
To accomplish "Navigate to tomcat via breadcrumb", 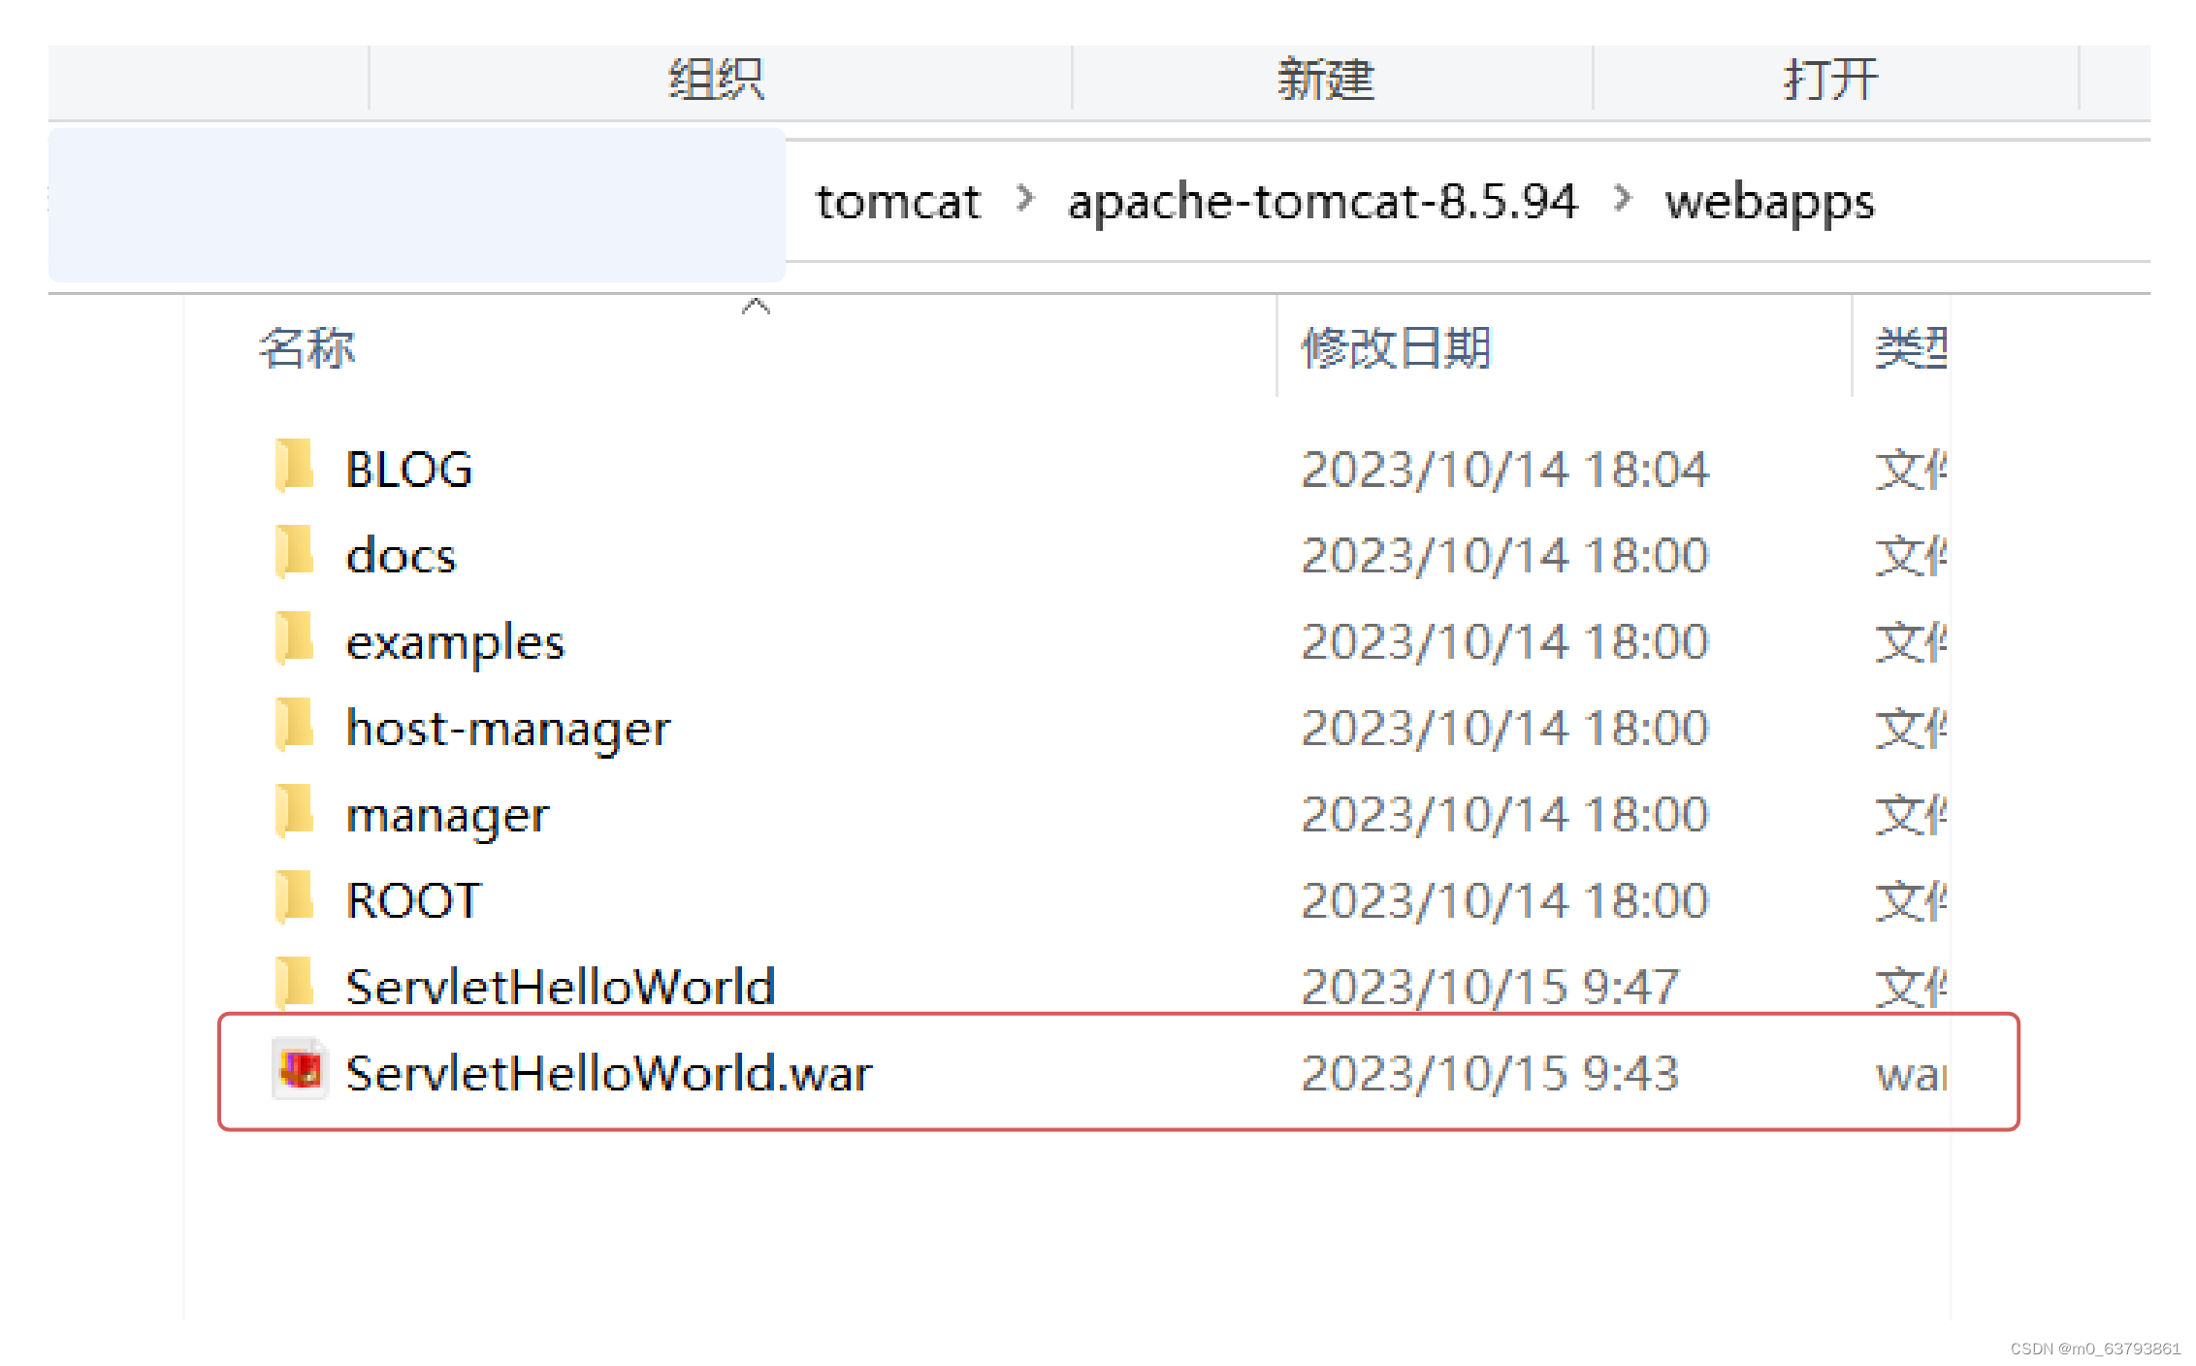I will pyautogui.click(x=897, y=202).
